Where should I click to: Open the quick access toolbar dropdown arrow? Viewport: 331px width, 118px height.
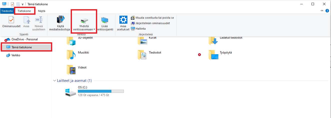(x=22, y=4)
